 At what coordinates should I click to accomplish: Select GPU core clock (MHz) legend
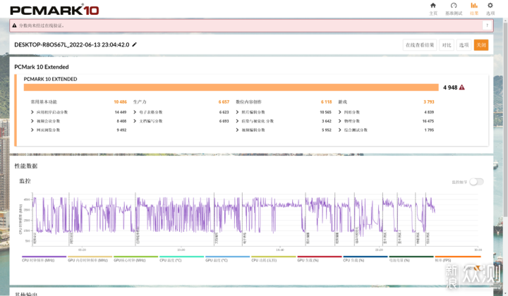tap(135, 259)
